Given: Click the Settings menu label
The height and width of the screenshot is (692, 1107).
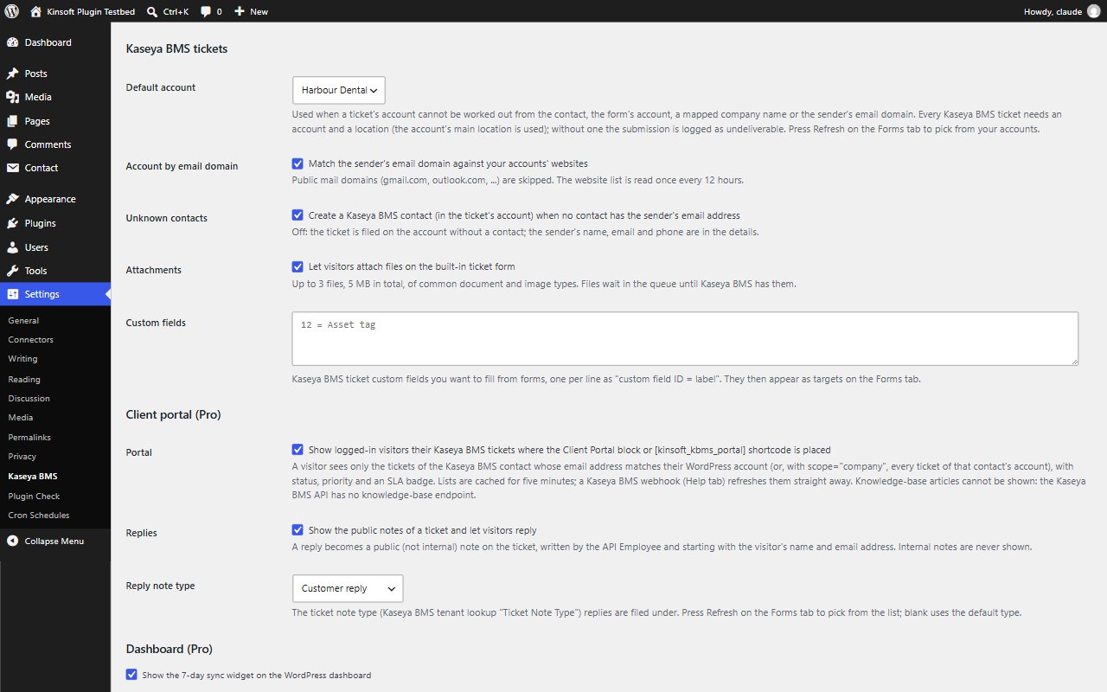Looking at the screenshot, I should pyautogui.click(x=42, y=294).
